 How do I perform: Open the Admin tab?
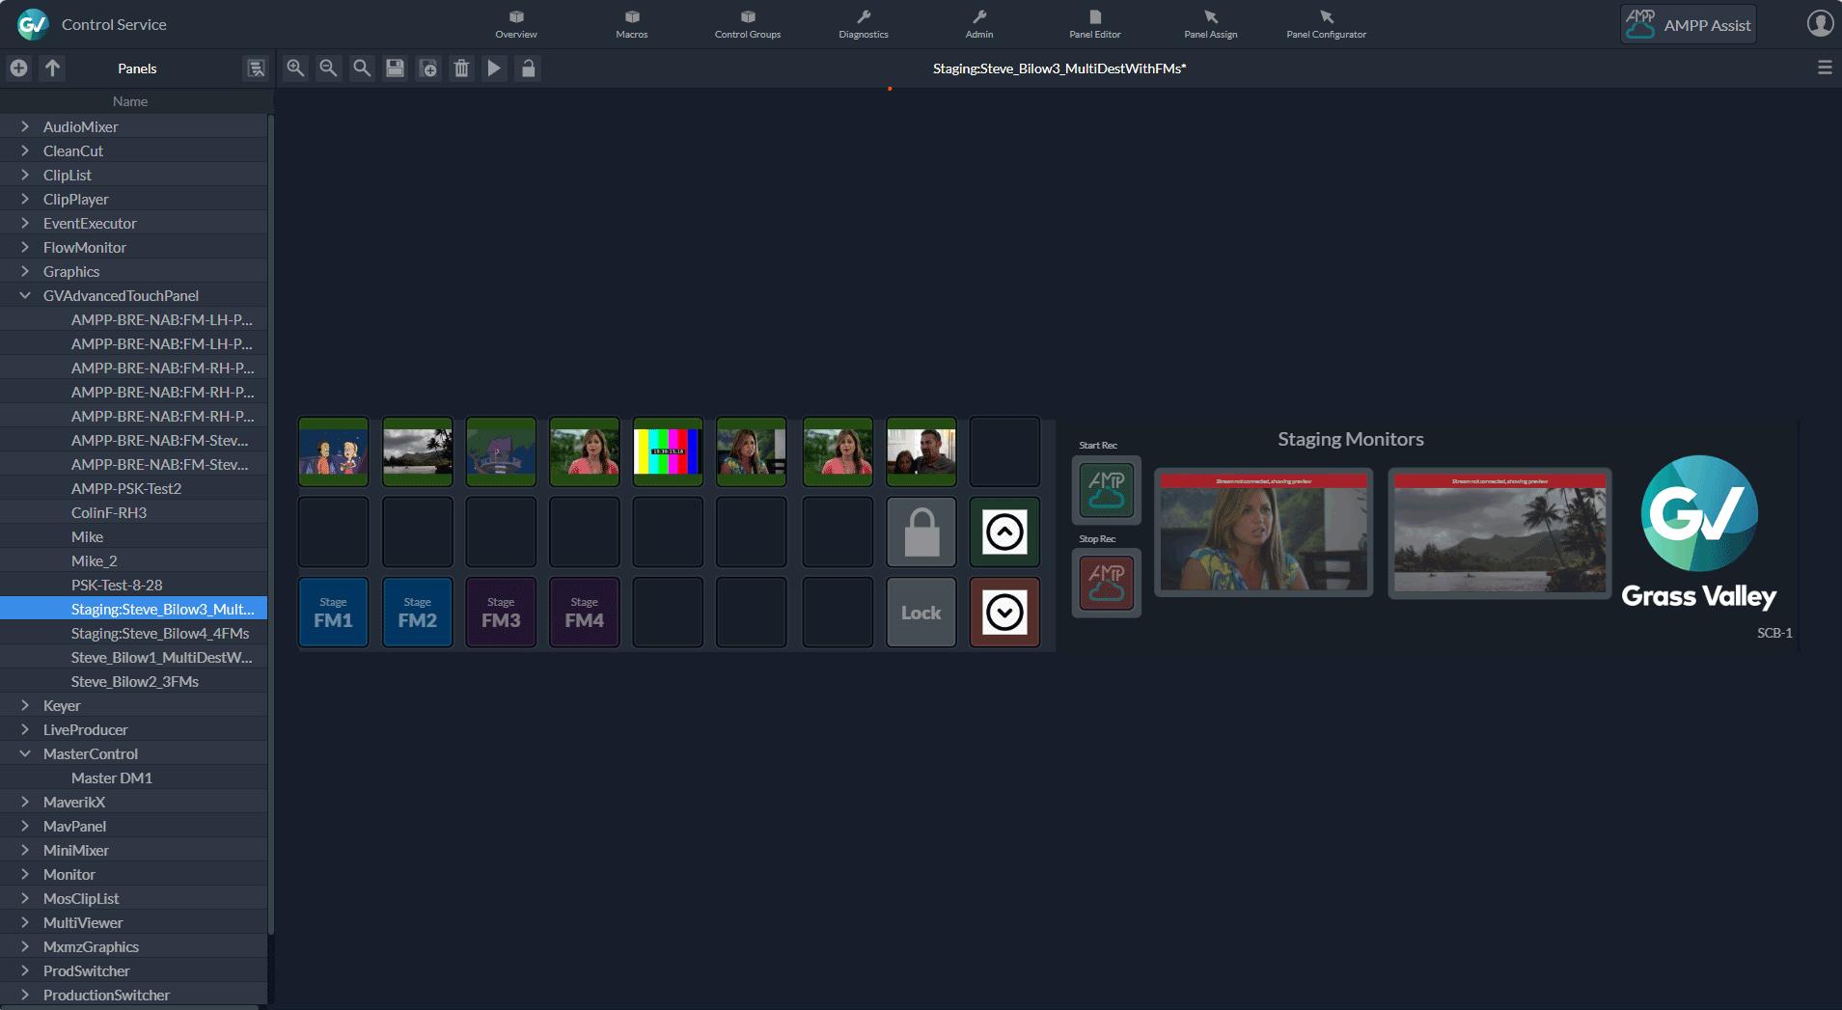979,24
